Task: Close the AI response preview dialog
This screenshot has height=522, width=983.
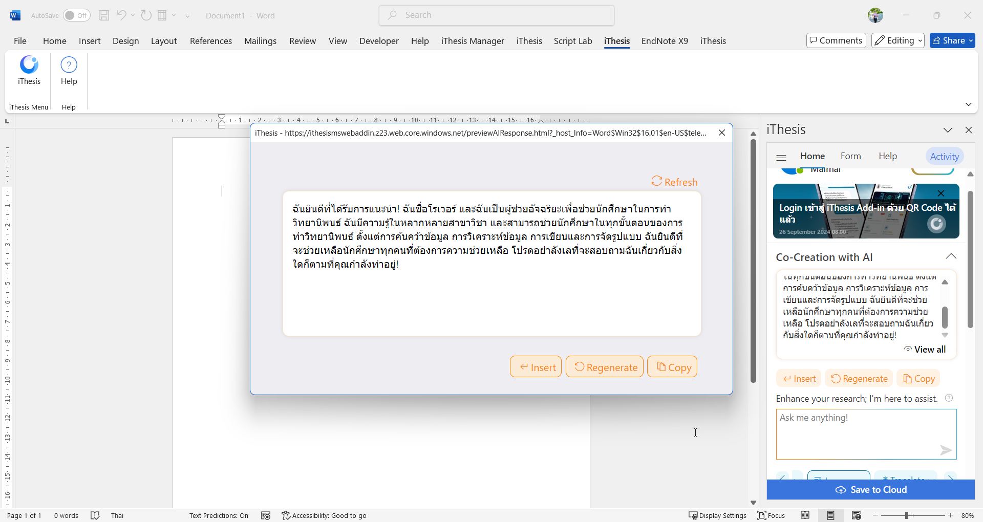Action: (722, 133)
